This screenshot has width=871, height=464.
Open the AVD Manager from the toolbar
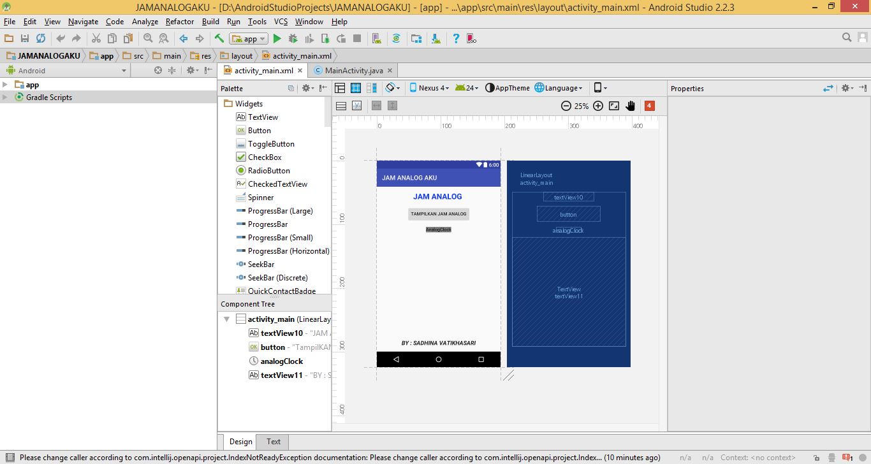tap(377, 38)
